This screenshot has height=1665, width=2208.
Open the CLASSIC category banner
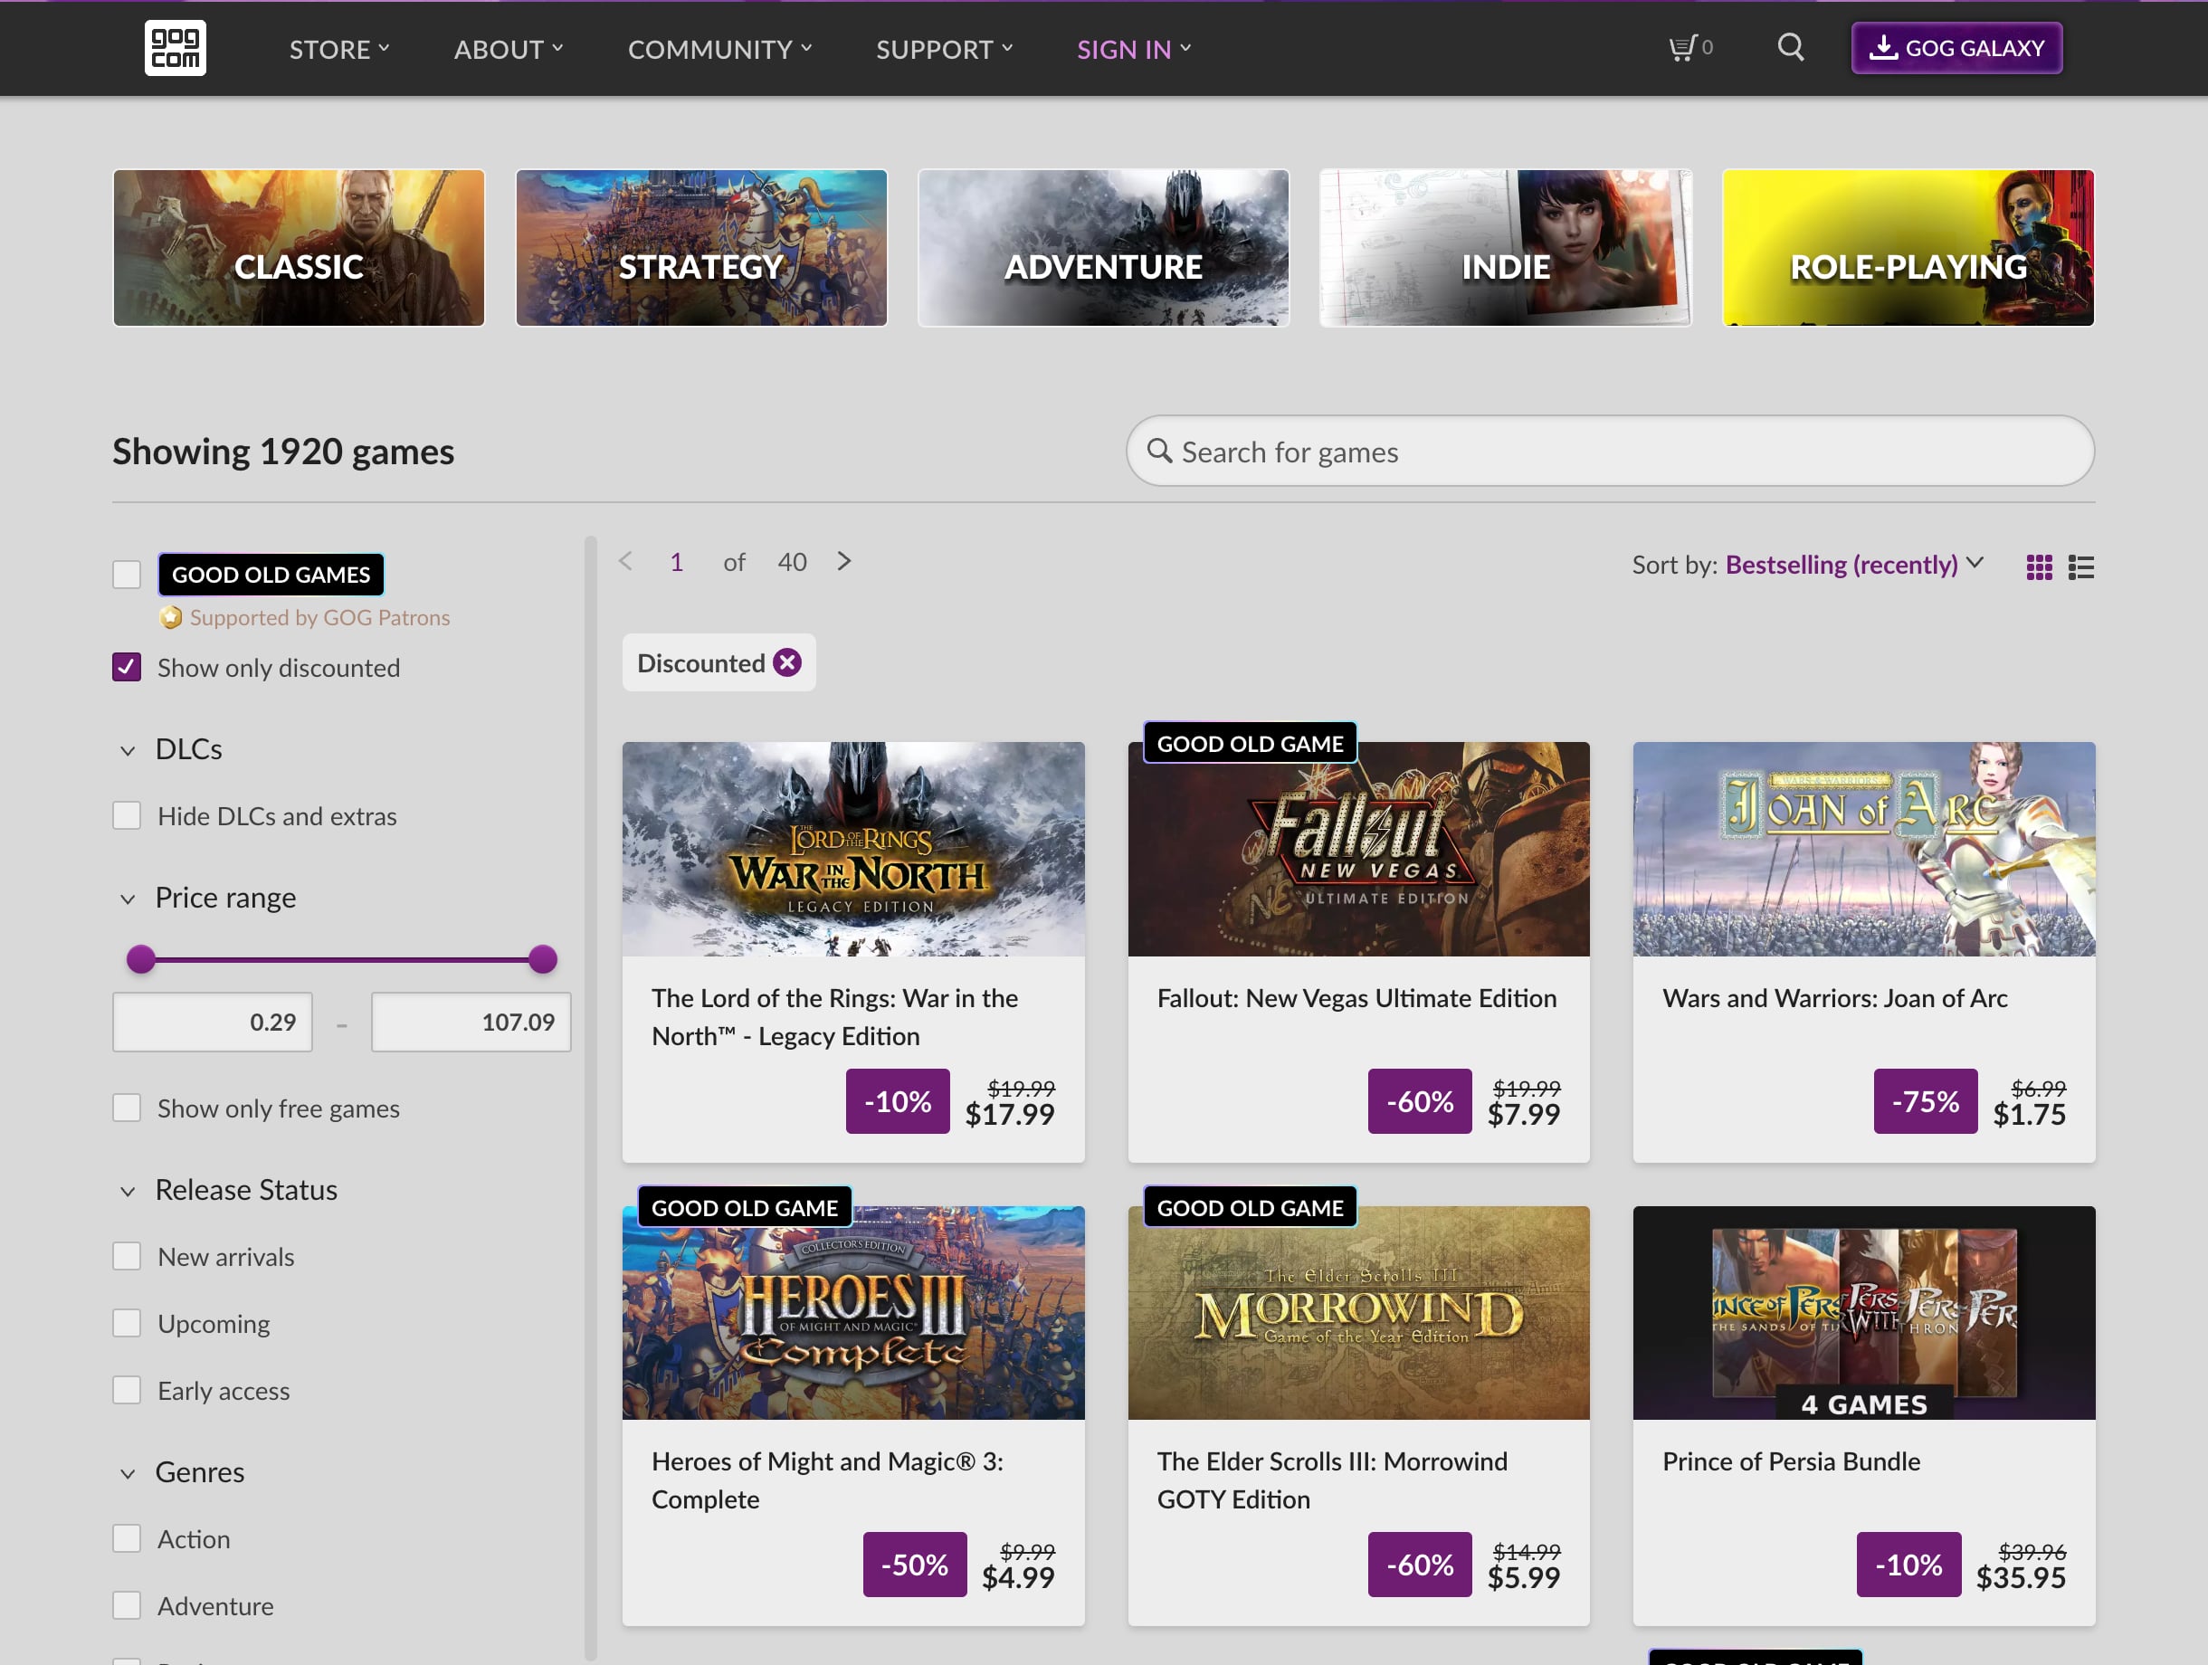(x=299, y=248)
